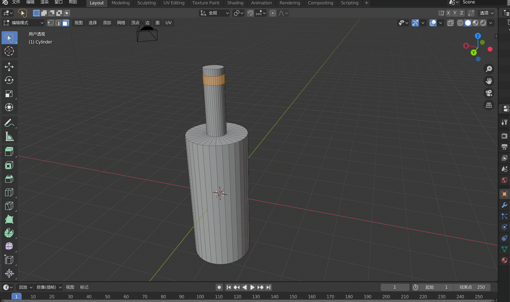
Task: Enable edge select mode
Action: coord(58,23)
